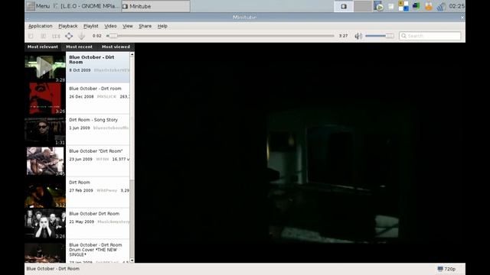Viewport: 490px width, 275px height.
Task: Switch to the first workspace in the pager
Action: point(344,6)
